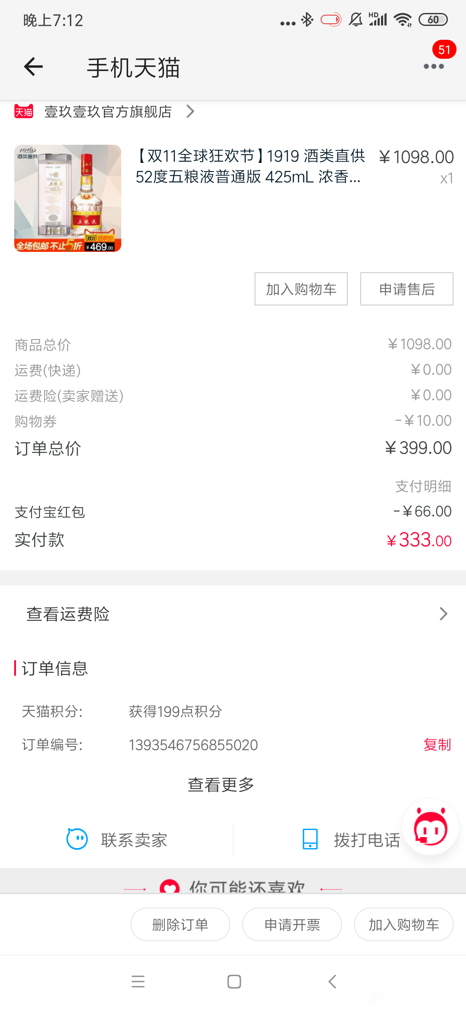Tap 加入购物车 below the product listing
The image size is (466, 1011).
[x=301, y=289]
